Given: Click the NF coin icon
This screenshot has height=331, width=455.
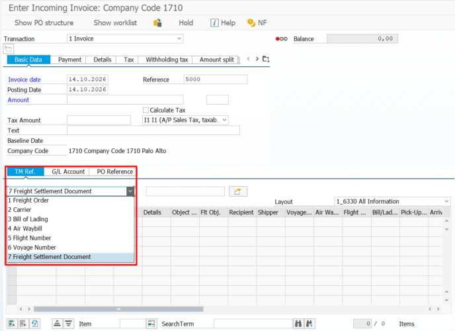Looking at the screenshot, I should [251, 23].
